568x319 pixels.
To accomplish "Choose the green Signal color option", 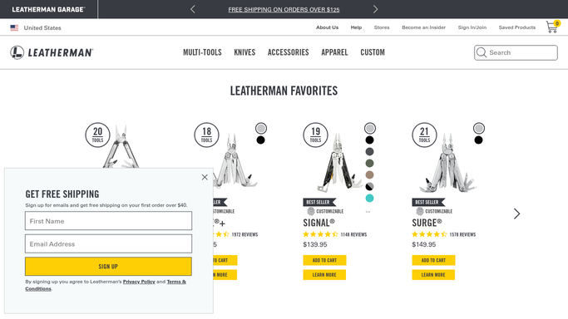I will [x=369, y=163].
